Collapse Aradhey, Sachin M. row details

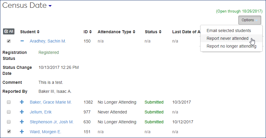22,41
